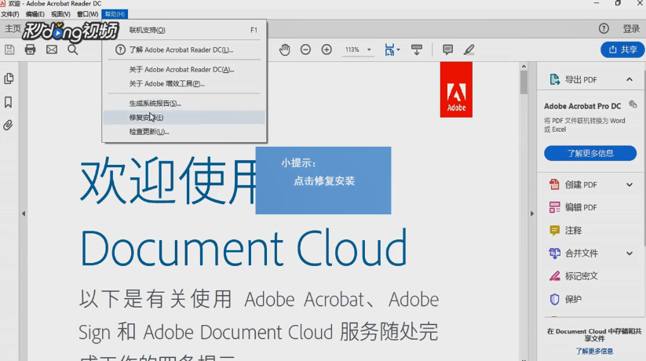
Task: Select 联机支持(O) menu entry
Action: [x=184, y=30]
